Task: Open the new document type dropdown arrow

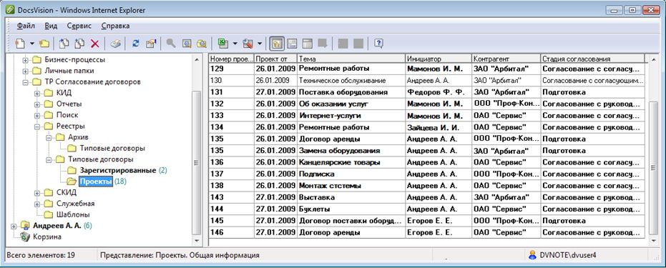Action: click(32, 44)
